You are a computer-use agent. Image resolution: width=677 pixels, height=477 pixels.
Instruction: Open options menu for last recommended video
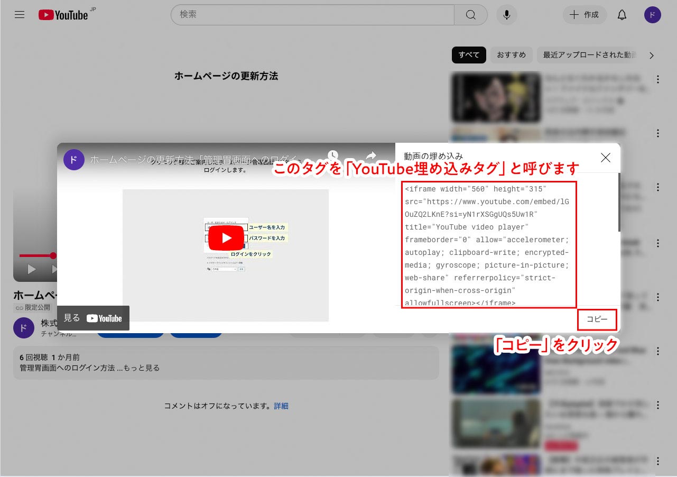(x=658, y=460)
